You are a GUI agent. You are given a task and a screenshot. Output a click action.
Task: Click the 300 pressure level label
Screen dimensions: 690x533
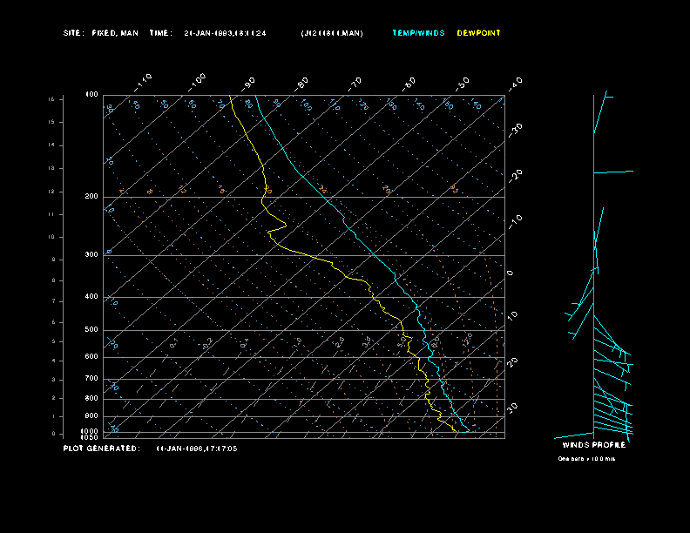pyautogui.click(x=91, y=255)
